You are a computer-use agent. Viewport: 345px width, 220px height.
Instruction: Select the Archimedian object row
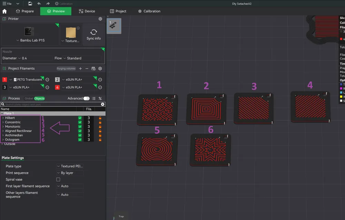tap(53, 135)
